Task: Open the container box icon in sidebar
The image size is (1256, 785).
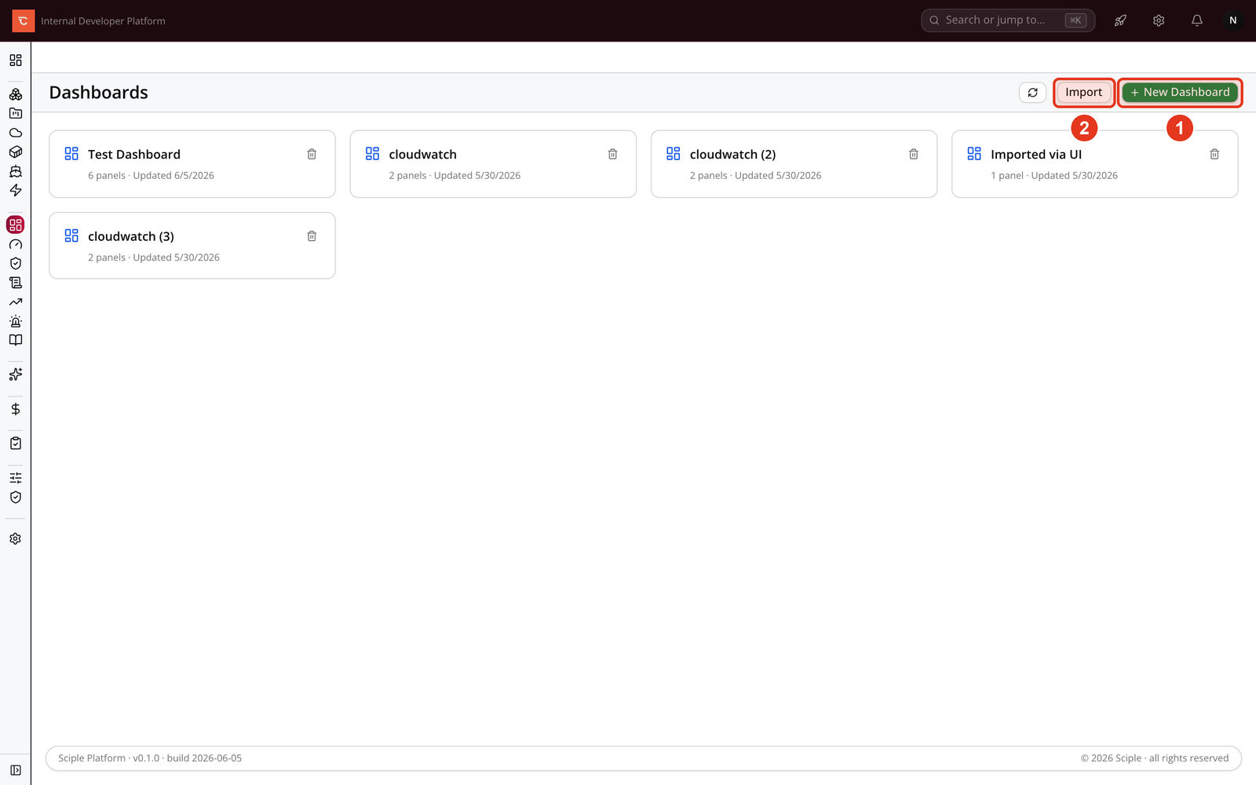Action: click(16, 152)
